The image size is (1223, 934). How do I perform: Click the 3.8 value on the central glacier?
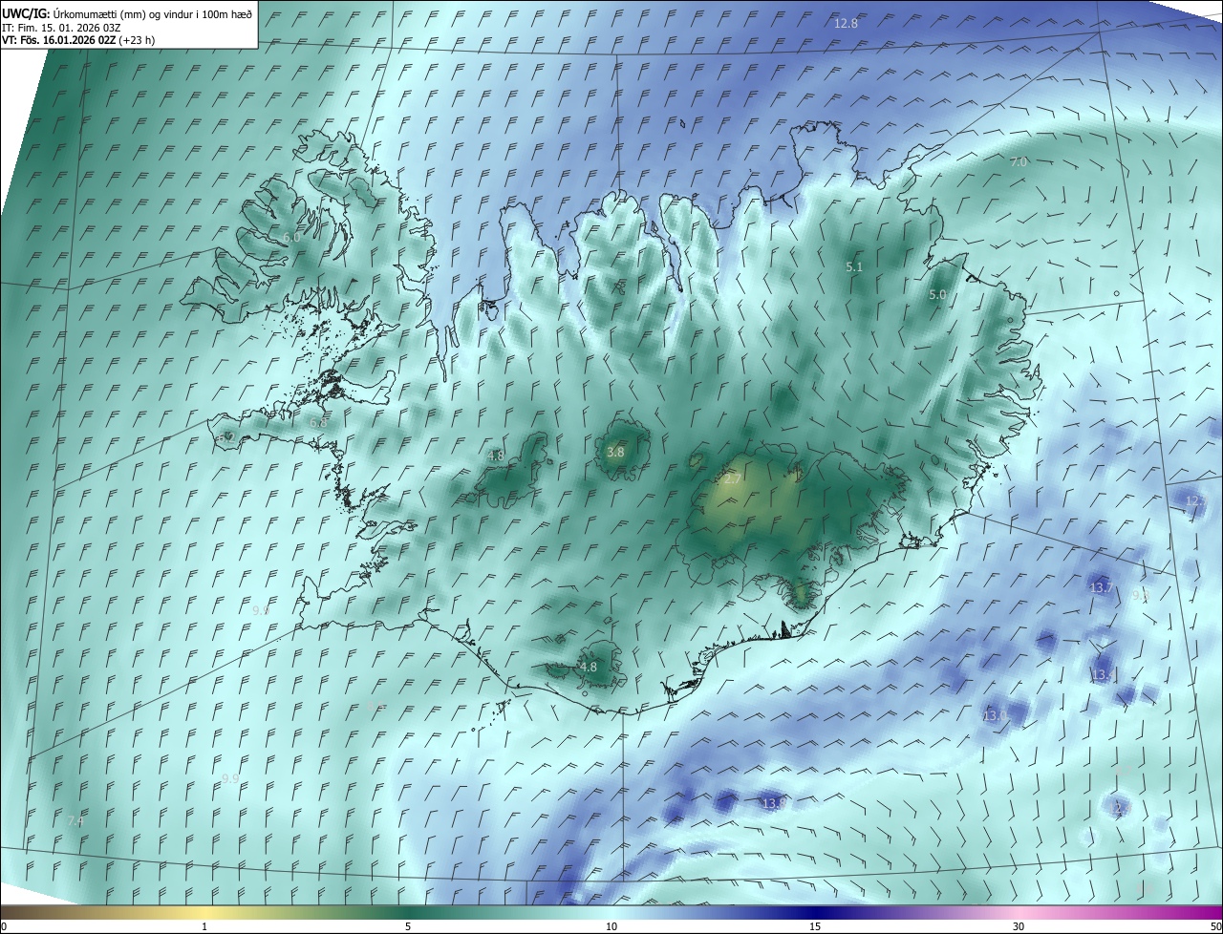tap(615, 452)
